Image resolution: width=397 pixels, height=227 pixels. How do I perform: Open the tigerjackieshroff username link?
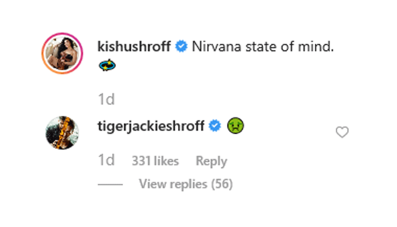coord(151,126)
